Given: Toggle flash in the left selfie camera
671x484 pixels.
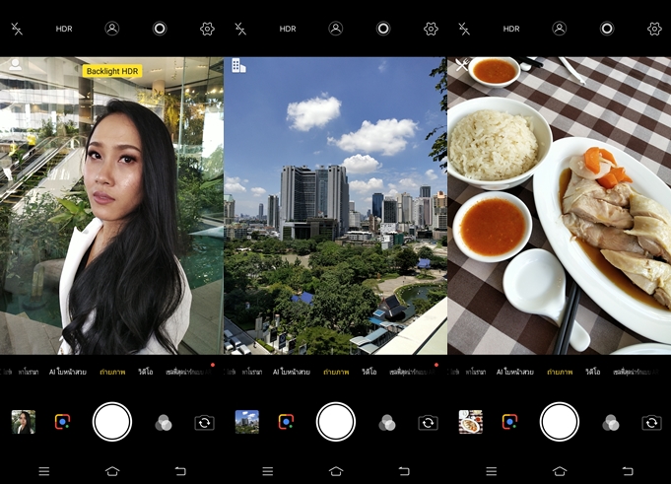Looking at the screenshot, I should pyautogui.click(x=17, y=29).
